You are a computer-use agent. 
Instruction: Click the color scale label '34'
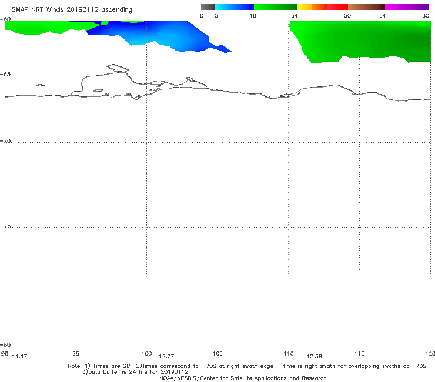point(295,15)
